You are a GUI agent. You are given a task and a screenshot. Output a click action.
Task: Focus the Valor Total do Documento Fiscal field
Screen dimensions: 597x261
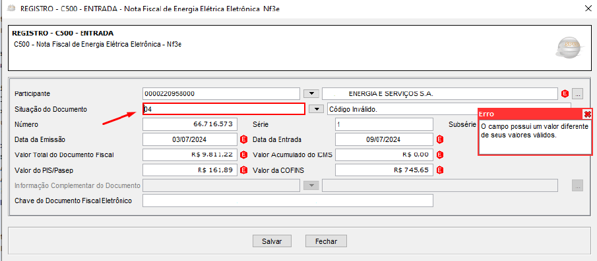point(190,154)
